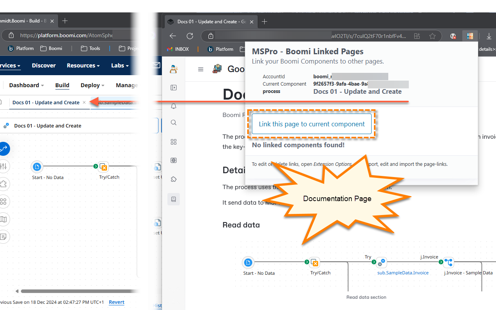Select the sliders Logic shapes palette icon

click(x=3, y=166)
